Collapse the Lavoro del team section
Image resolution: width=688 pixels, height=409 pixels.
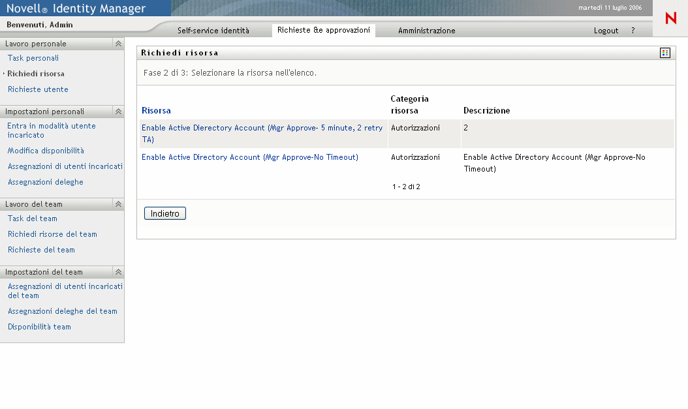click(118, 204)
